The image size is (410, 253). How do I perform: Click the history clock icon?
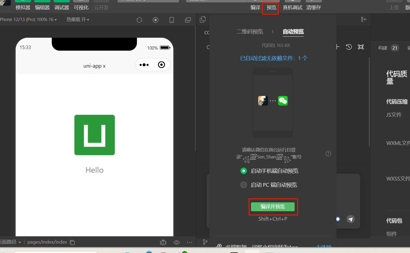[349, 47]
